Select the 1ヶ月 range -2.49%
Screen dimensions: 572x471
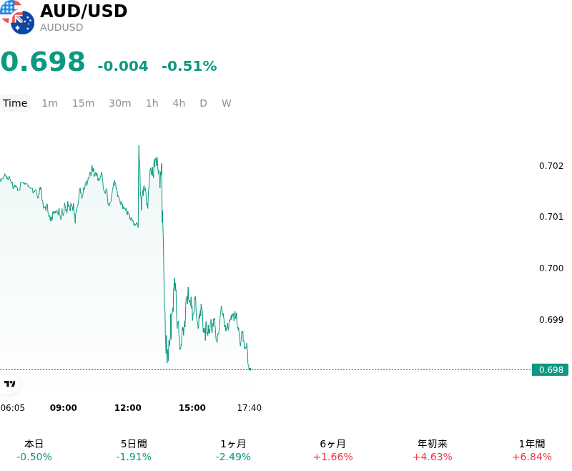(x=233, y=450)
